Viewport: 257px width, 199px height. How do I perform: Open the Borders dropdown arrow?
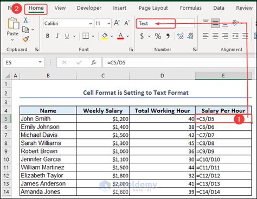[93, 36]
